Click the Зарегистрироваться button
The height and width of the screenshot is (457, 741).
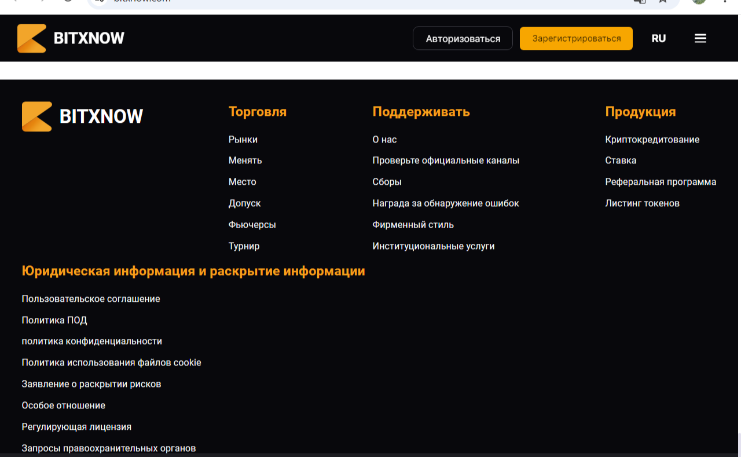(x=576, y=38)
